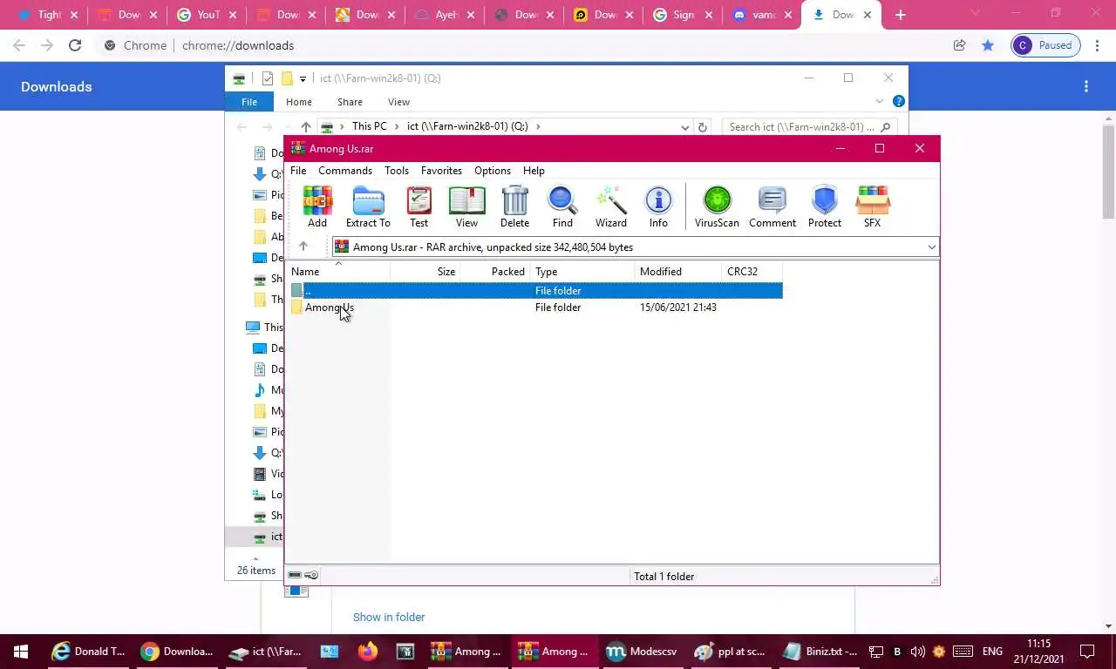Open the Modescsv taskbar item
1116x669 pixels.
644,652
